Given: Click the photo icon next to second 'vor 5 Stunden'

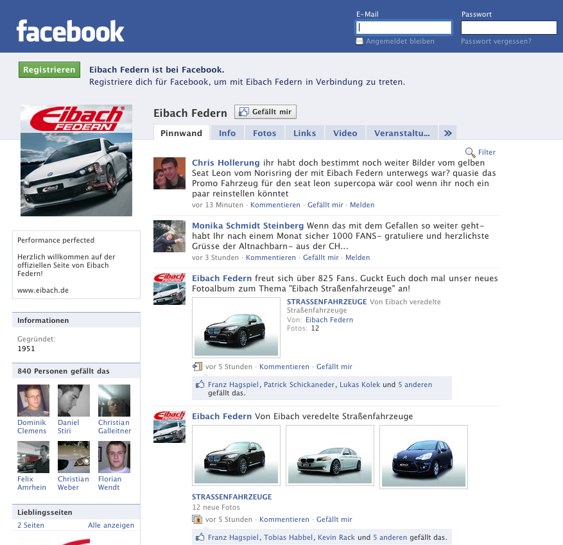Looking at the screenshot, I should (x=197, y=519).
